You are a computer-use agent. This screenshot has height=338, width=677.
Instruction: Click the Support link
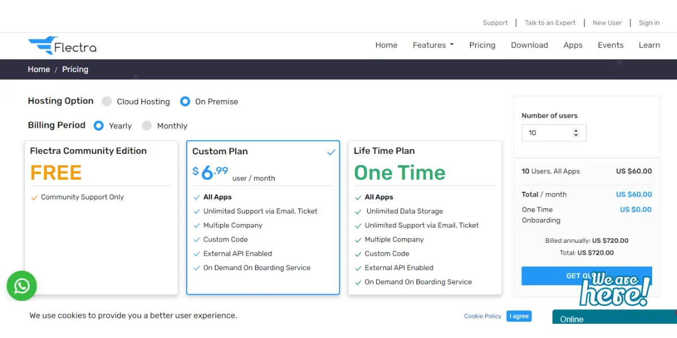click(495, 23)
